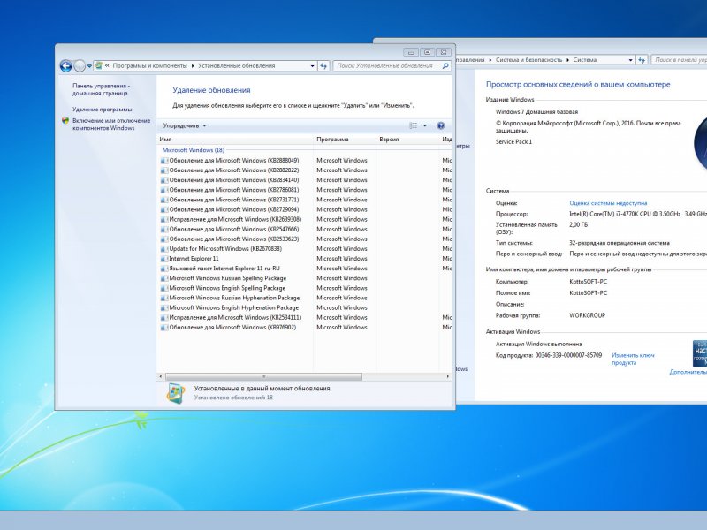Click the right scroll arrow of updates list
This screenshot has height=530, width=707.
448,376
